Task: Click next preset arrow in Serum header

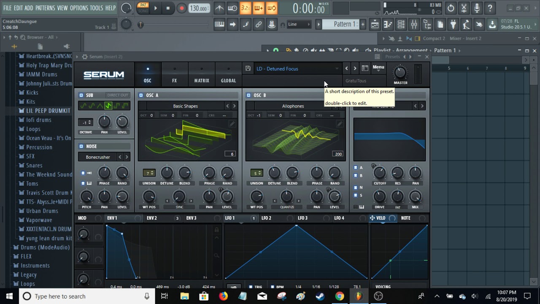Action: 355,68
